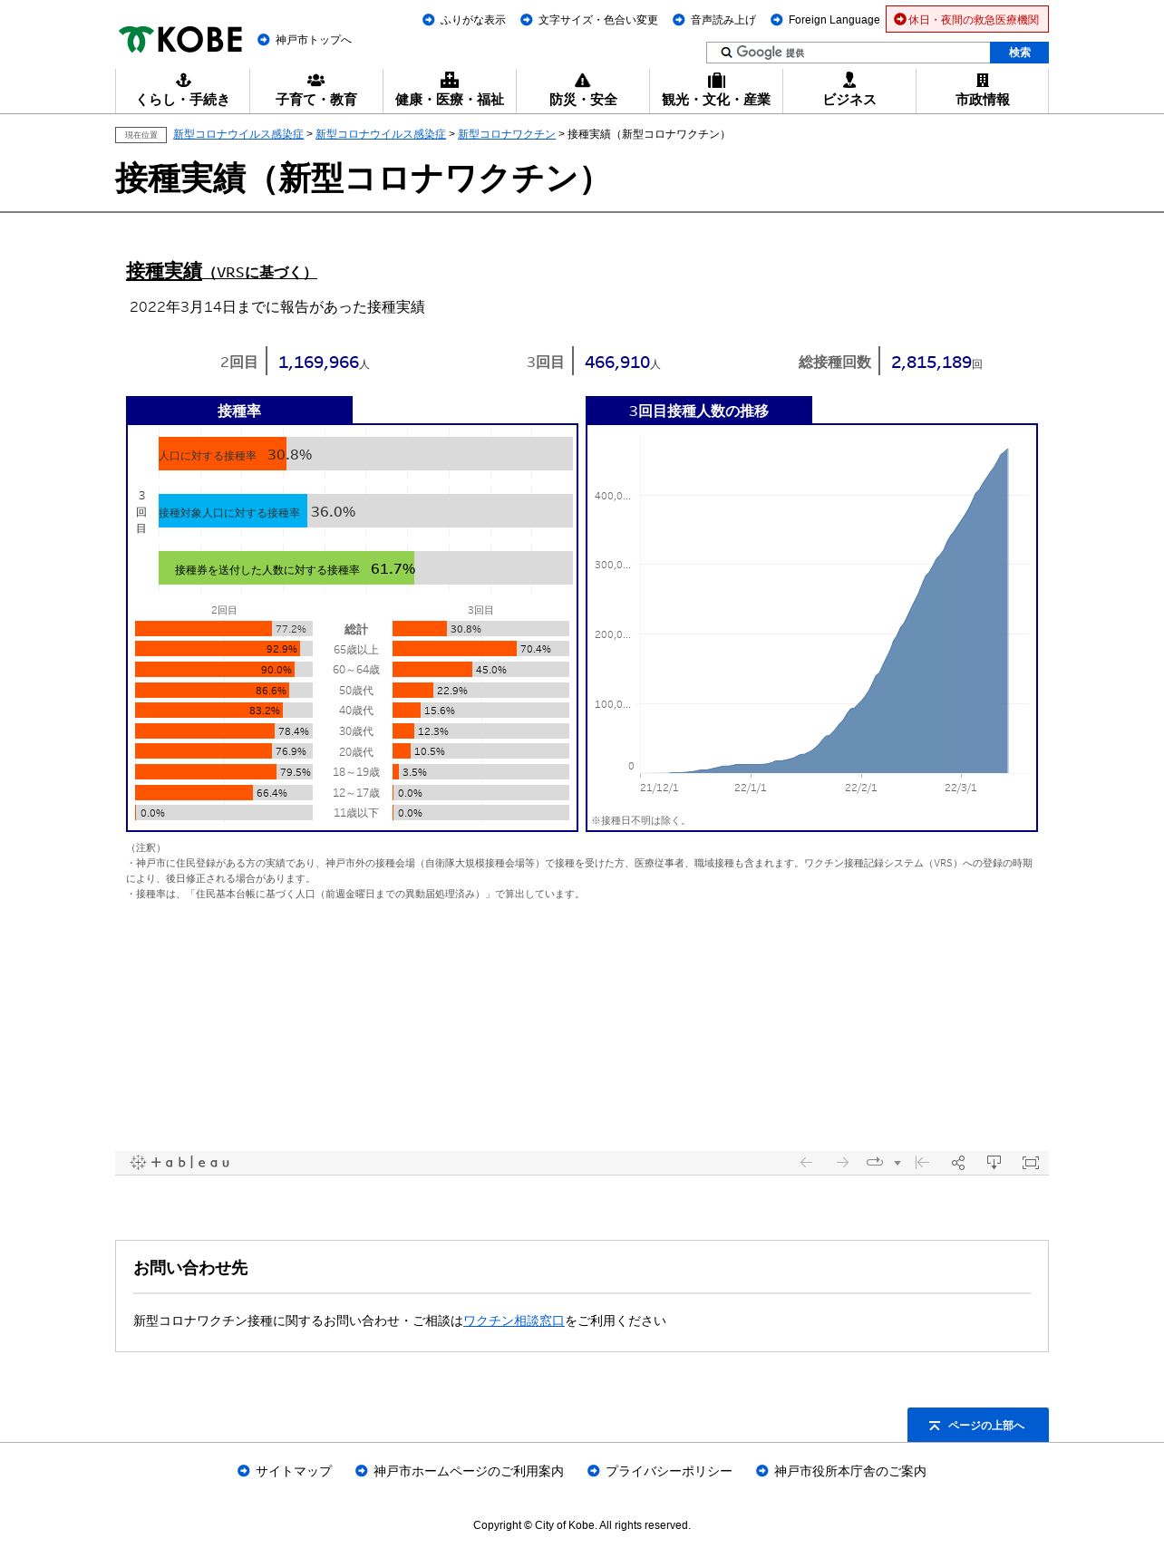Viewport: 1164px width, 1548px height.
Task: Click Tableau replay animation icon
Action: tap(875, 1162)
